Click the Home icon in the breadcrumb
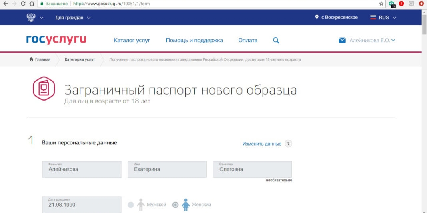The height and width of the screenshot is (213, 427). 31,59
